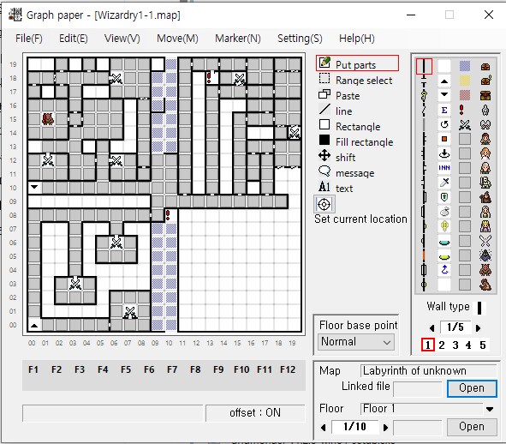Click the F1 shortcut slot
Image resolution: width=506 pixels, height=444 pixels.
tap(33, 369)
